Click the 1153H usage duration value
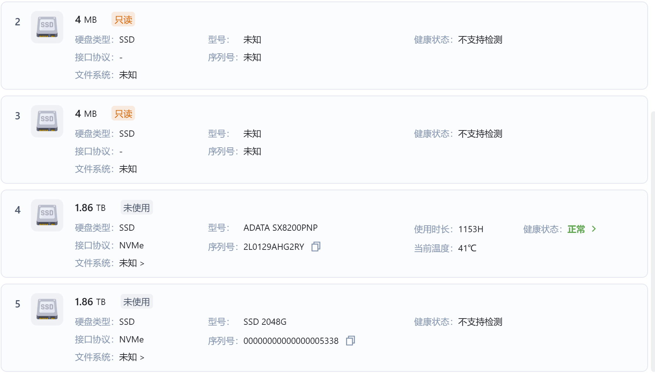 pyautogui.click(x=471, y=229)
